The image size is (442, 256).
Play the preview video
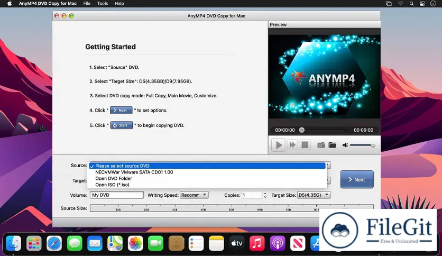pos(279,145)
